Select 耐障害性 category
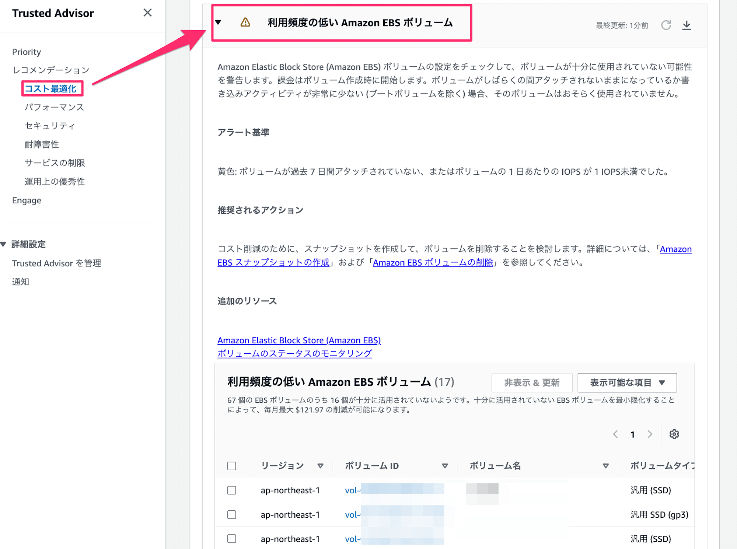Image resolution: width=737 pixels, height=549 pixels. pos(42,144)
